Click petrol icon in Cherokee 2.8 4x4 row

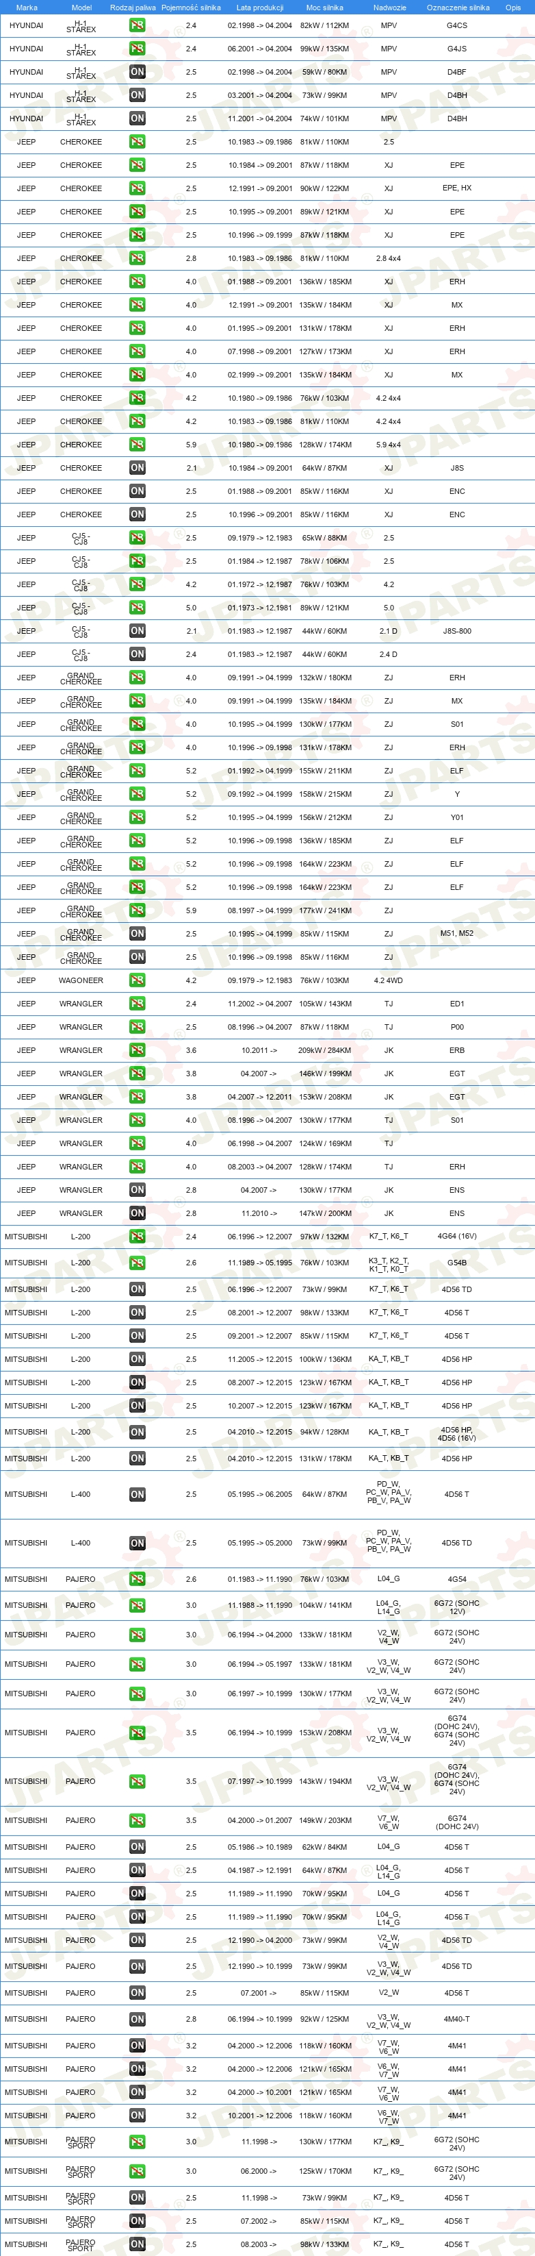click(138, 258)
